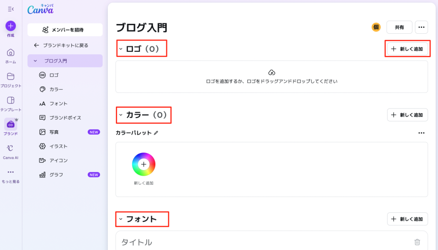The height and width of the screenshot is (250, 438).
Task: Click the pencil icon beside カラーパレット
Action: pos(156,133)
